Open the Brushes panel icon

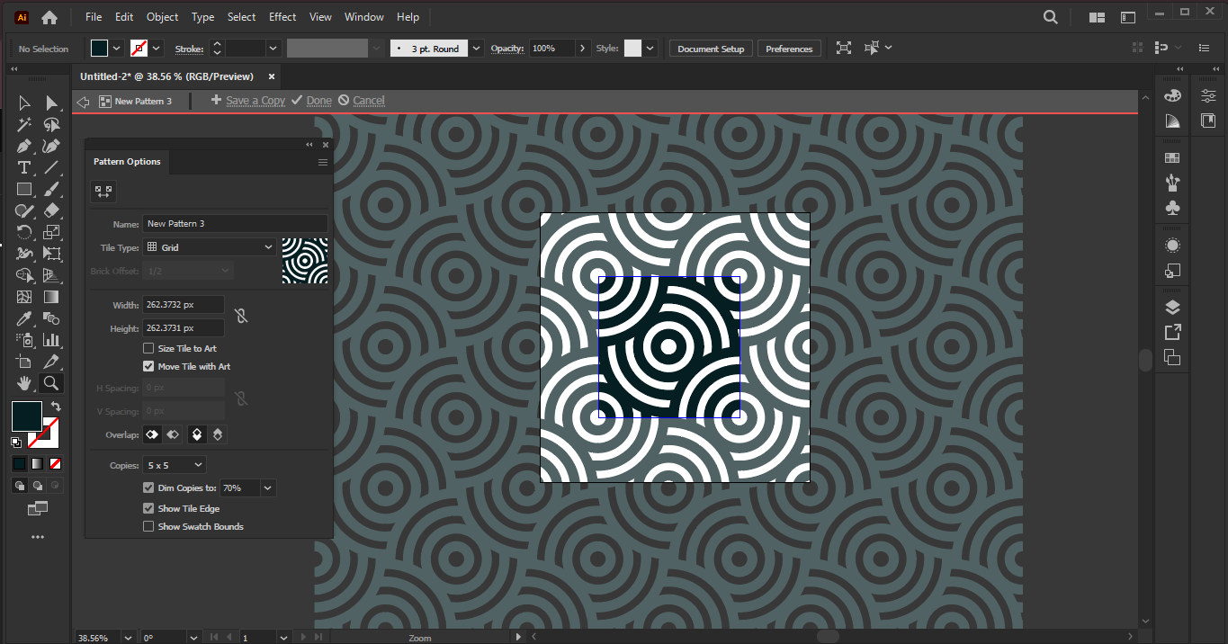1171,180
